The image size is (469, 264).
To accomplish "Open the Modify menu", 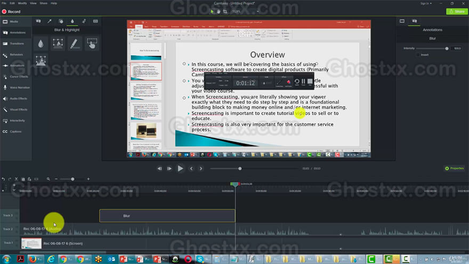I will (x=22, y=3).
